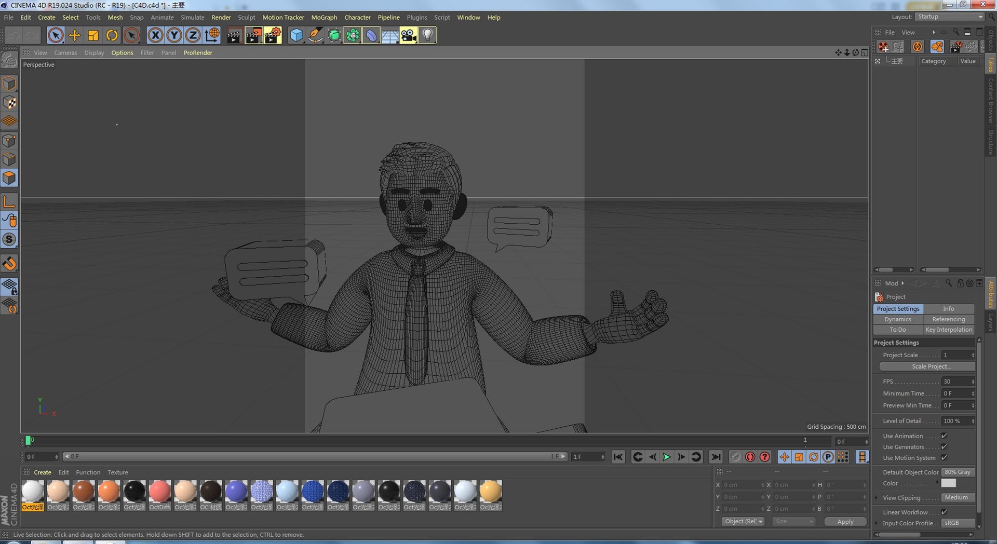Click the Apply button
Viewport: 997px width, 544px height.
coord(845,522)
